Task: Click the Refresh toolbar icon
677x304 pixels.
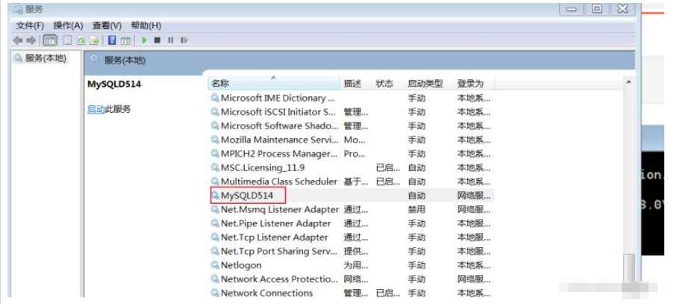Action: click(81, 40)
